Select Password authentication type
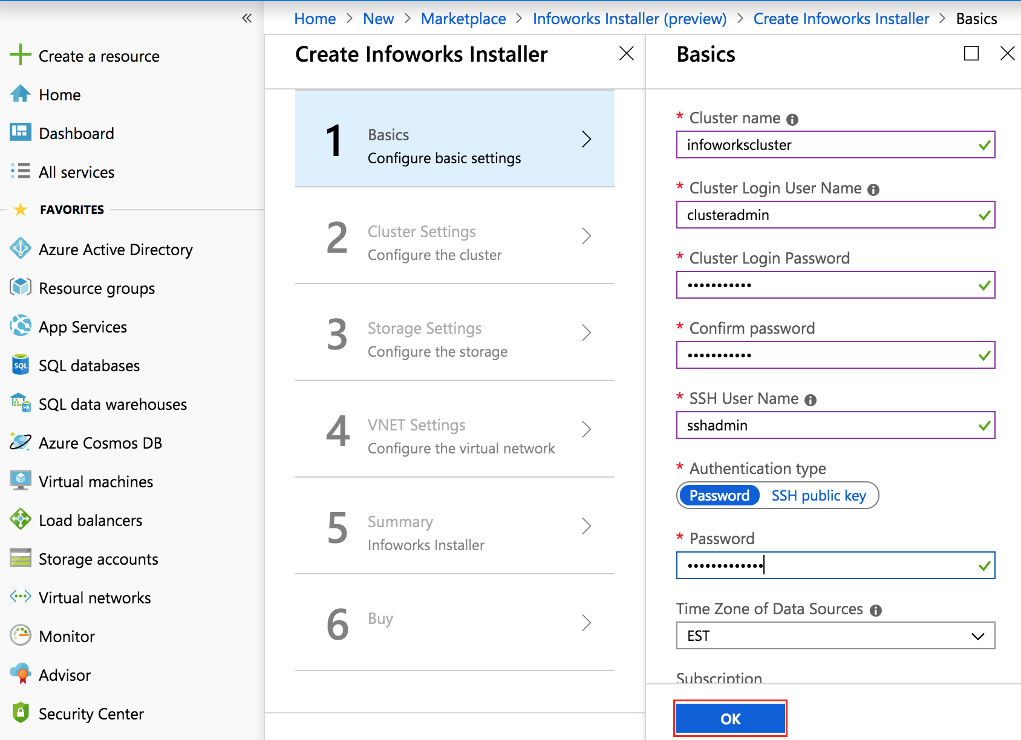The height and width of the screenshot is (740, 1021). [719, 496]
